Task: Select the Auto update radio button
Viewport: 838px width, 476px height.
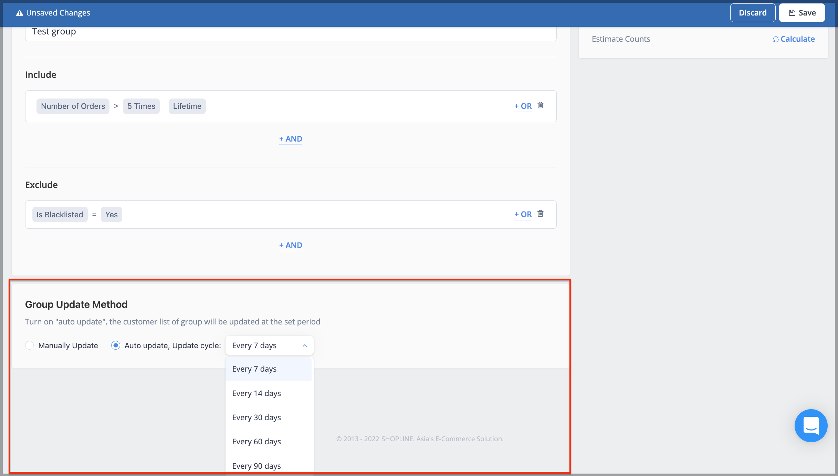Action: tap(116, 345)
